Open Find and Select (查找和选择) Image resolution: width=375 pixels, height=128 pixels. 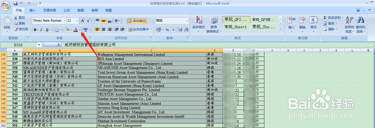(361, 25)
